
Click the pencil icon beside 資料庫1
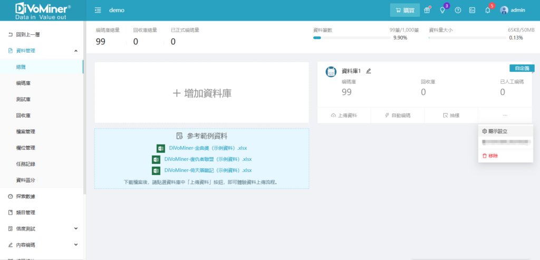pos(369,71)
